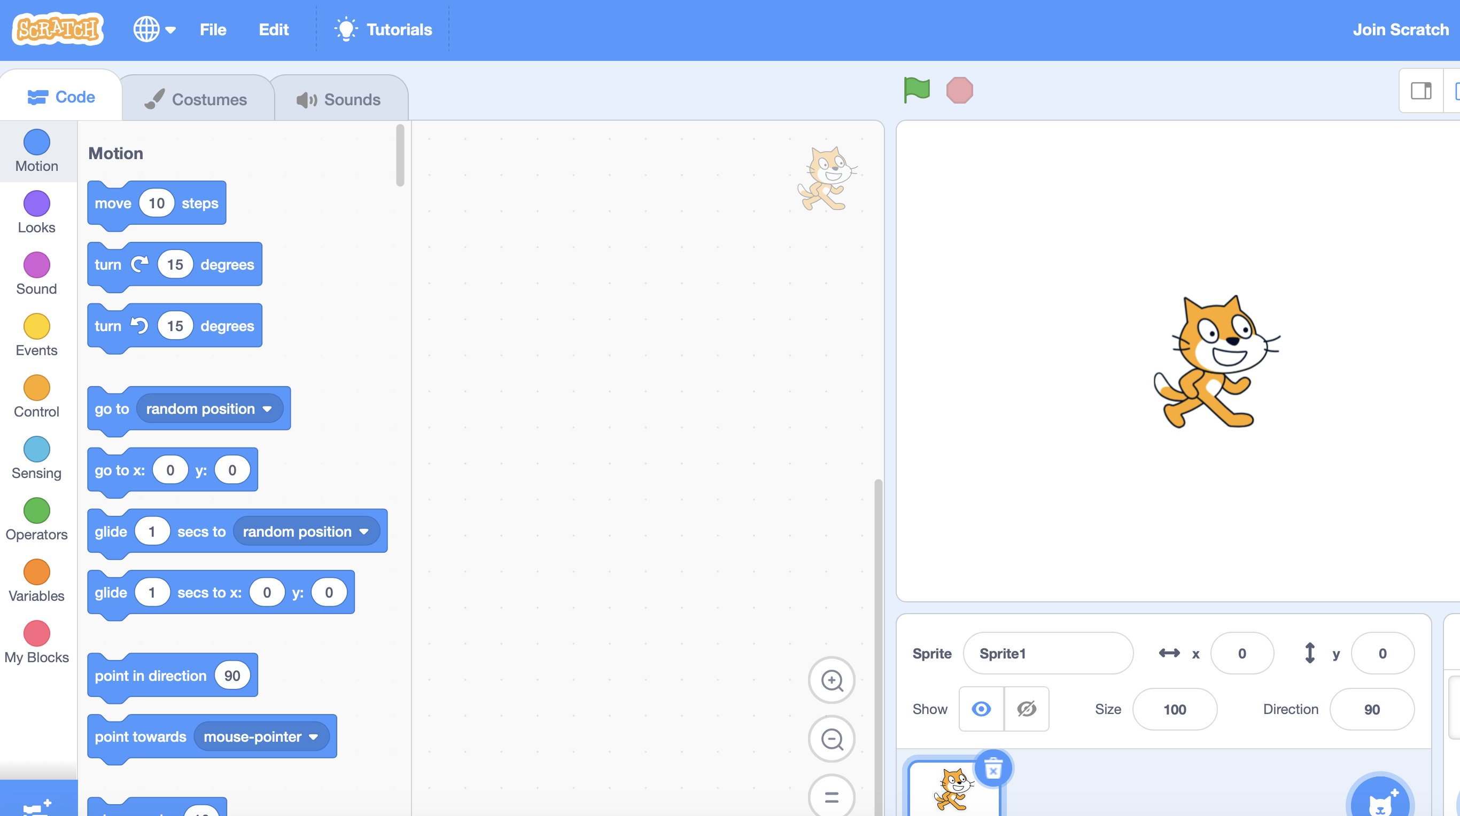Edit the y value in go to x block

pyautogui.click(x=232, y=470)
